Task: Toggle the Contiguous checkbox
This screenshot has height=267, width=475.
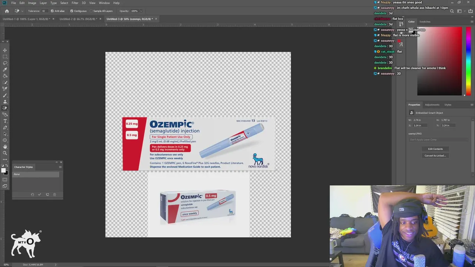Action: 72,11
